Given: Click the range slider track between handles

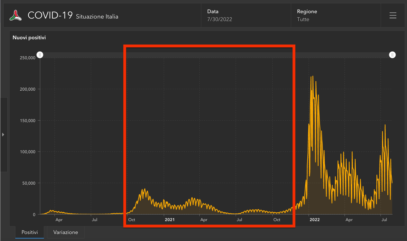Looking at the screenshot, I should pyautogui.click(x=216, y=55).
